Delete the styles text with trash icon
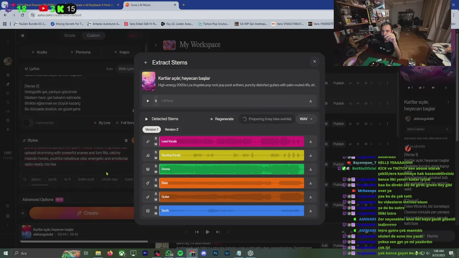 (x=126, y=140)
